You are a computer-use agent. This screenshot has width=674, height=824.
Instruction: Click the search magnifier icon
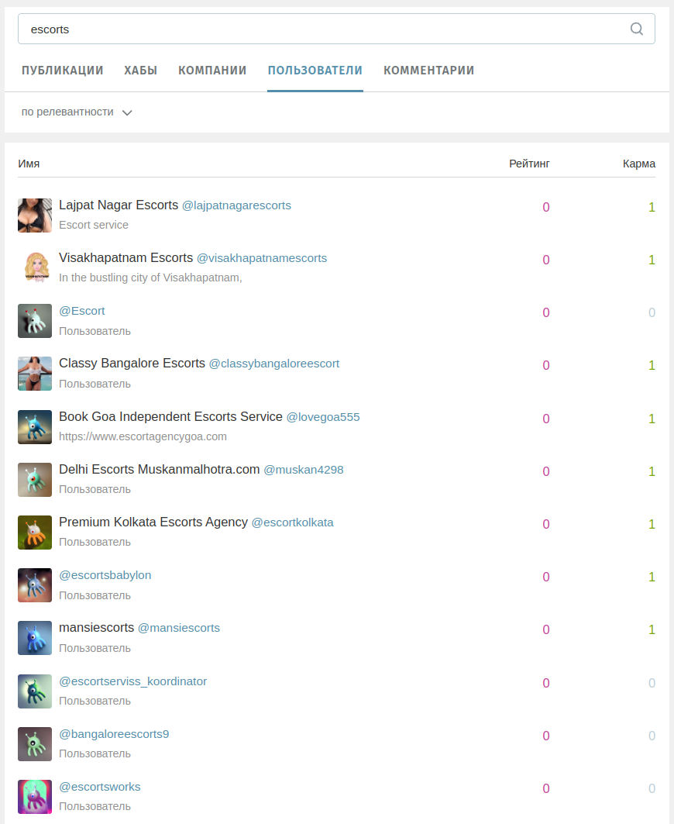(x=636, y=29)
